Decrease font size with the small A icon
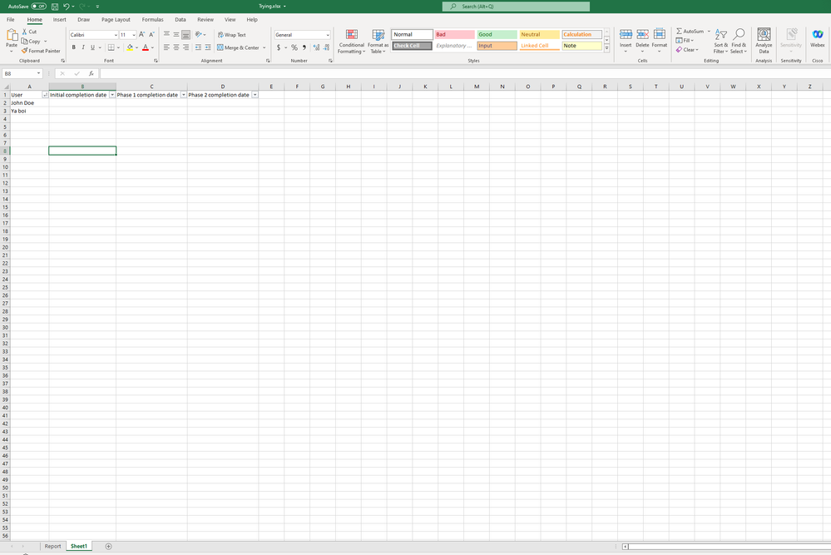831x555 pixels. (x=151, y=34)
